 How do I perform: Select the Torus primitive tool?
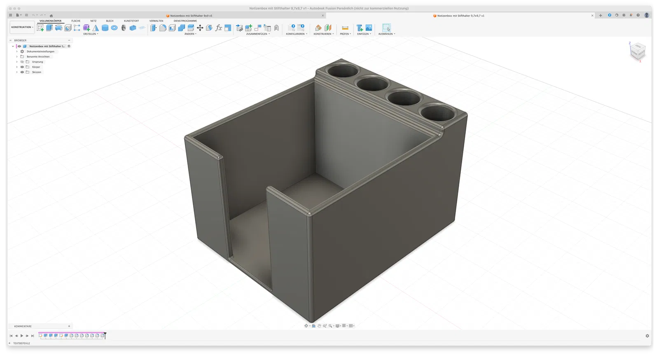pos(115,28)
